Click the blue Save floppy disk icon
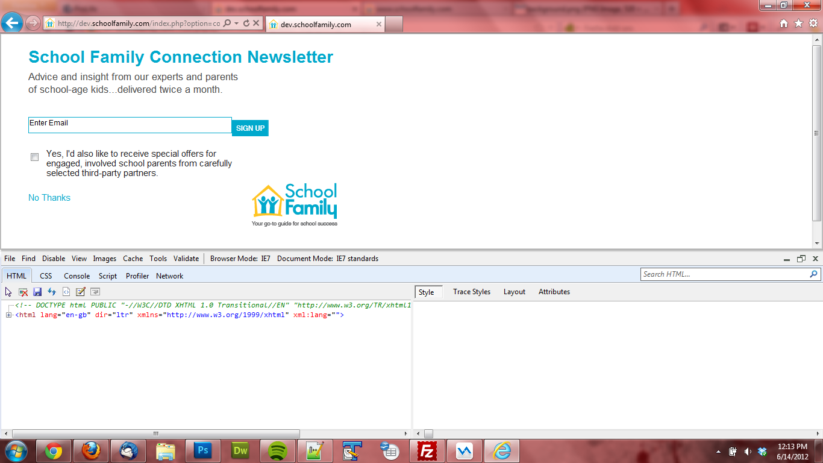 (x=37, y=292)
